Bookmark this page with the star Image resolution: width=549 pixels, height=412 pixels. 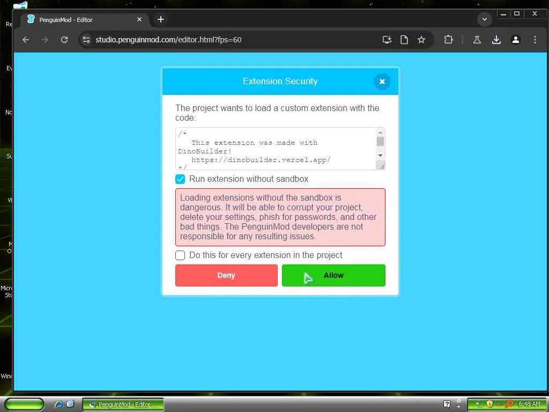(x=421, y=40)
